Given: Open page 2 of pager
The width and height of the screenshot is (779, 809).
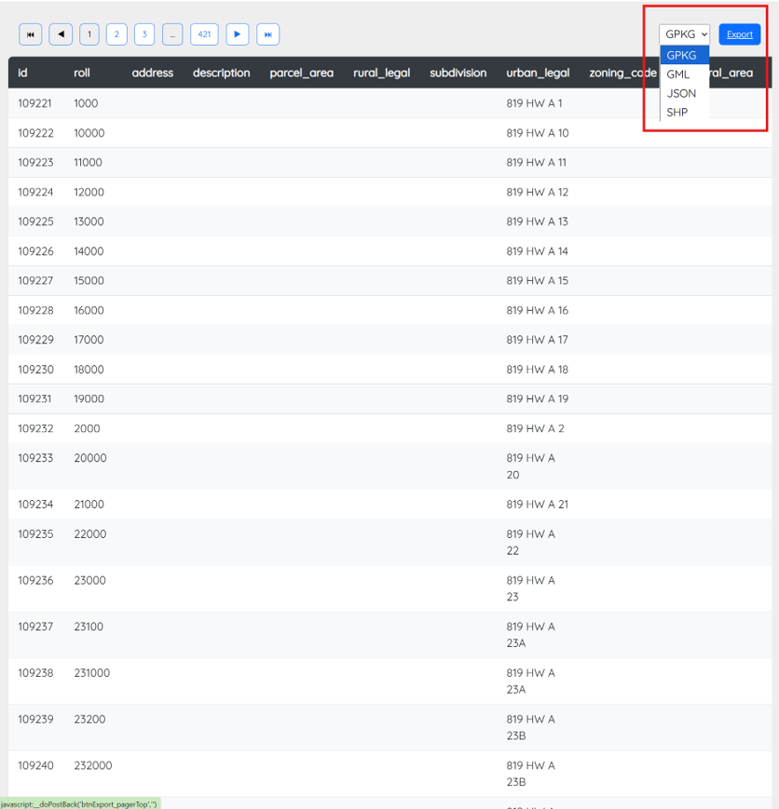Looking at the screenshot, I should tap(116, 34).
